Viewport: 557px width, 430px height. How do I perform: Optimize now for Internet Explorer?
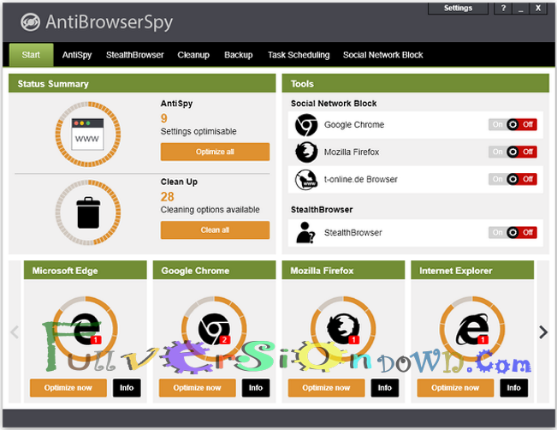[455, 388]
